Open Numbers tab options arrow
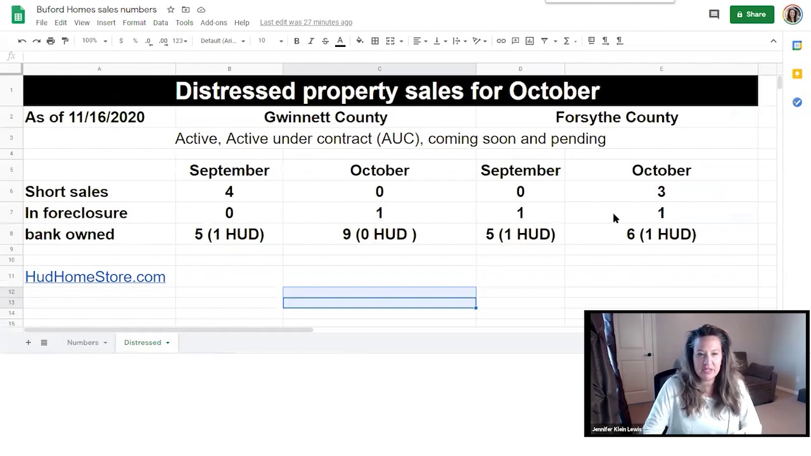Screen dimensions: 811x456 pos(105,343)
